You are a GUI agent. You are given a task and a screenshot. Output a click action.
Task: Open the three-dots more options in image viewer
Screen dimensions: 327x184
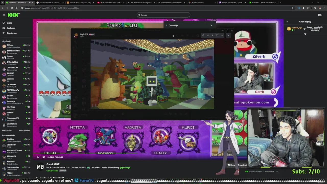222,36
